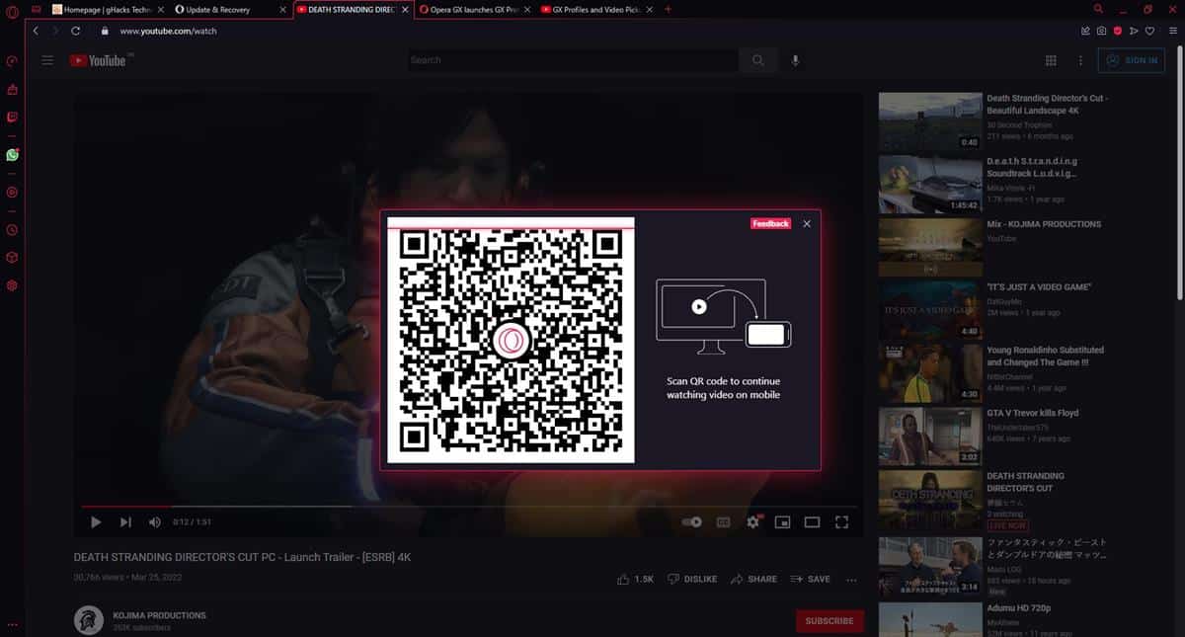Screen dimensions: 1185x637
Task: Open the video quality settings gear menu
Action: (753, 521)
